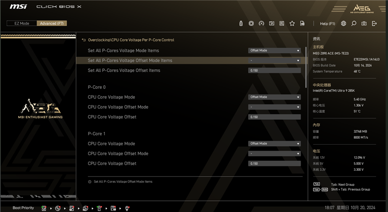Click the 8000 MT/s memory speed value
This screenshot has height=212, width=388.
coord(361,137)
